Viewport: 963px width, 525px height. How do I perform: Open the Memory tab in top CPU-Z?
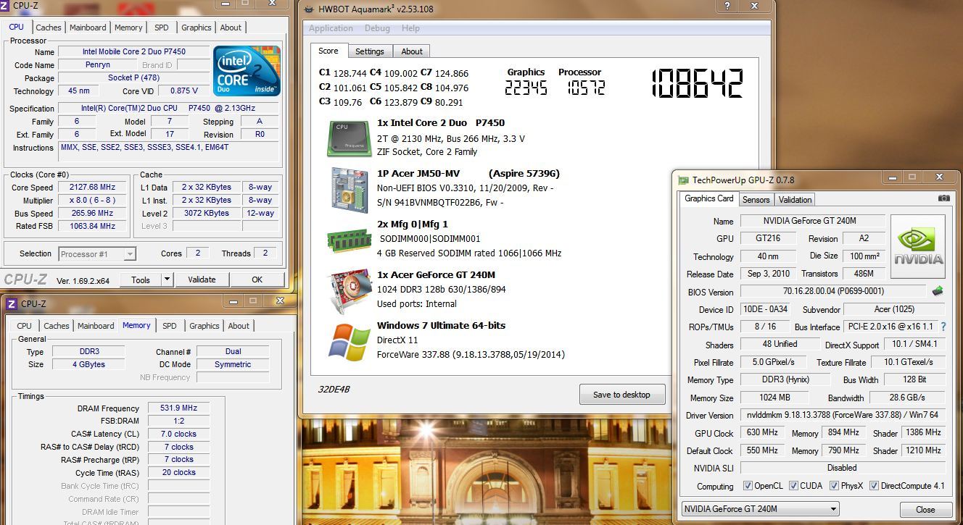click(128, 28)
